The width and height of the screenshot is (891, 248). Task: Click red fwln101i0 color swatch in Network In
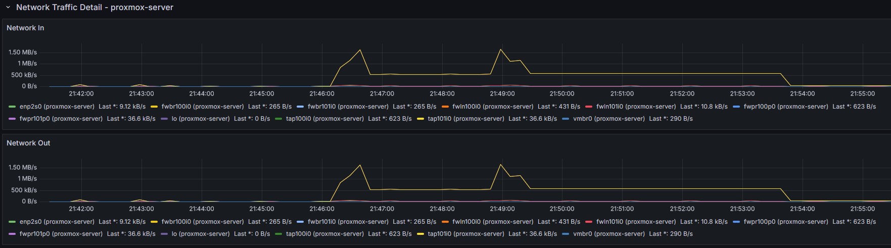tap(589, 107)
